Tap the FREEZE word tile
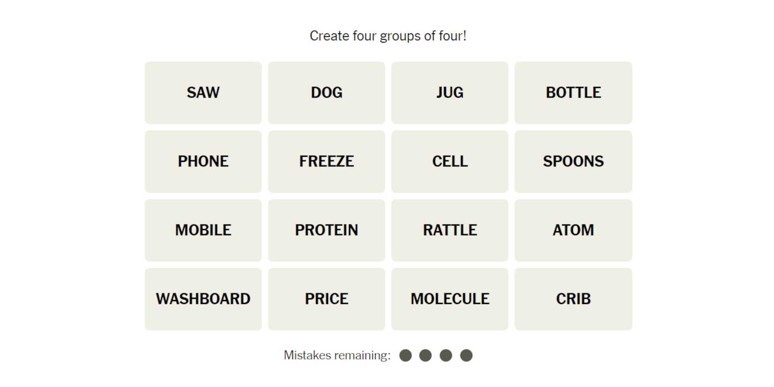Screen dimensions: 774x387 (x=326, y=161)
